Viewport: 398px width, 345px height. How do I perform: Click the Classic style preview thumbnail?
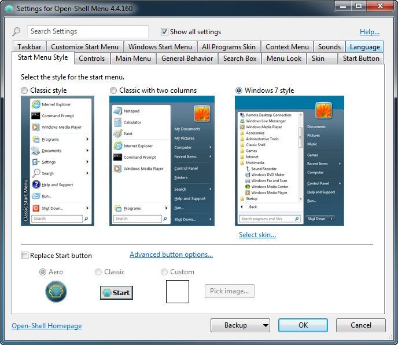coord(58,161)
